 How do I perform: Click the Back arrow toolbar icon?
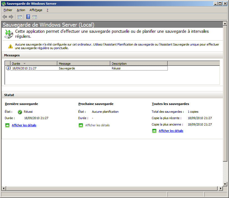tap(5, 17)
